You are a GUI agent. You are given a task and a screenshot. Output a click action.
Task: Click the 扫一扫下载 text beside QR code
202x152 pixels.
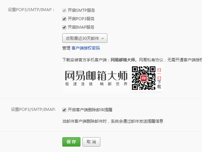tap(159, 78)
